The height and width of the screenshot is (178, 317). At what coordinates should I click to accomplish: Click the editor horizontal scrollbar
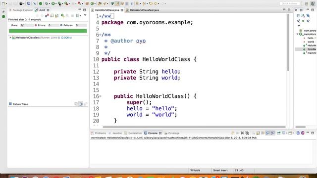click(194, 127)
